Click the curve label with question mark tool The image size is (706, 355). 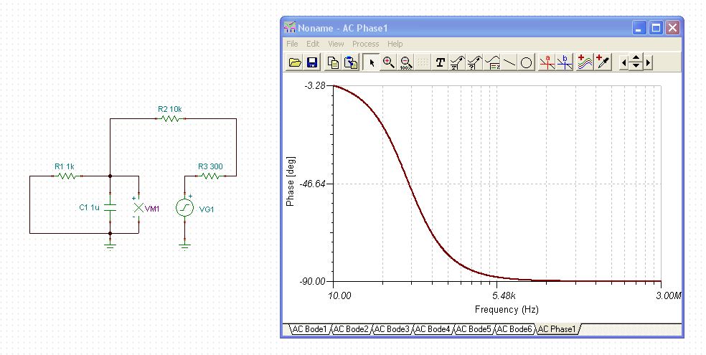click(474, 62)
